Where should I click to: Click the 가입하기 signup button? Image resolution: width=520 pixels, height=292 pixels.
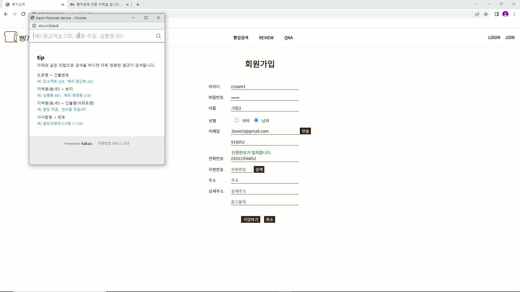point(250,219)
